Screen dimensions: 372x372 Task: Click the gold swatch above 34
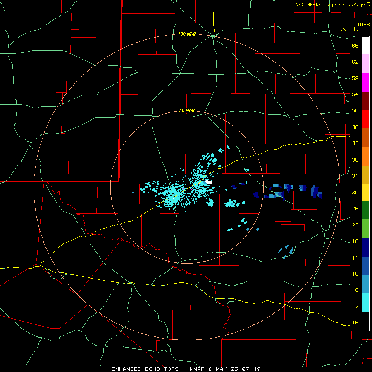365,175
